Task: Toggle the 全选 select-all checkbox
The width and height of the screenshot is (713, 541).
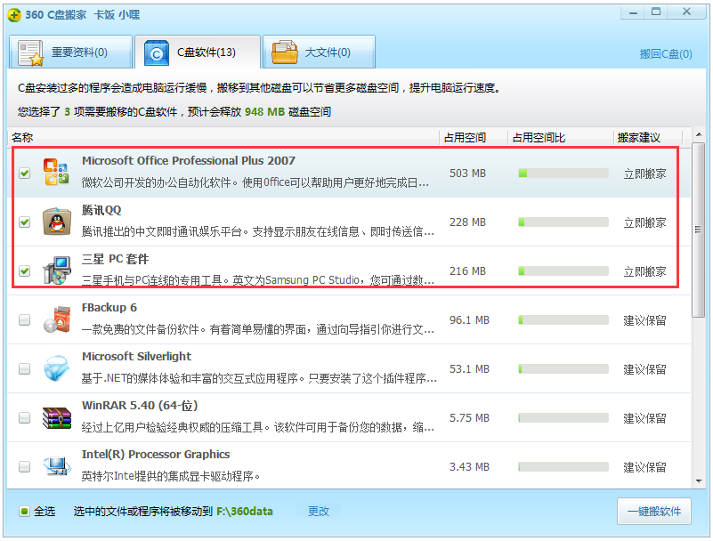Action: [x=25, y=512]
